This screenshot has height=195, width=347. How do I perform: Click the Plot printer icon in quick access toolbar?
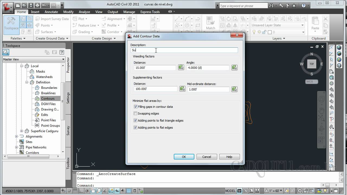(37, 5)
